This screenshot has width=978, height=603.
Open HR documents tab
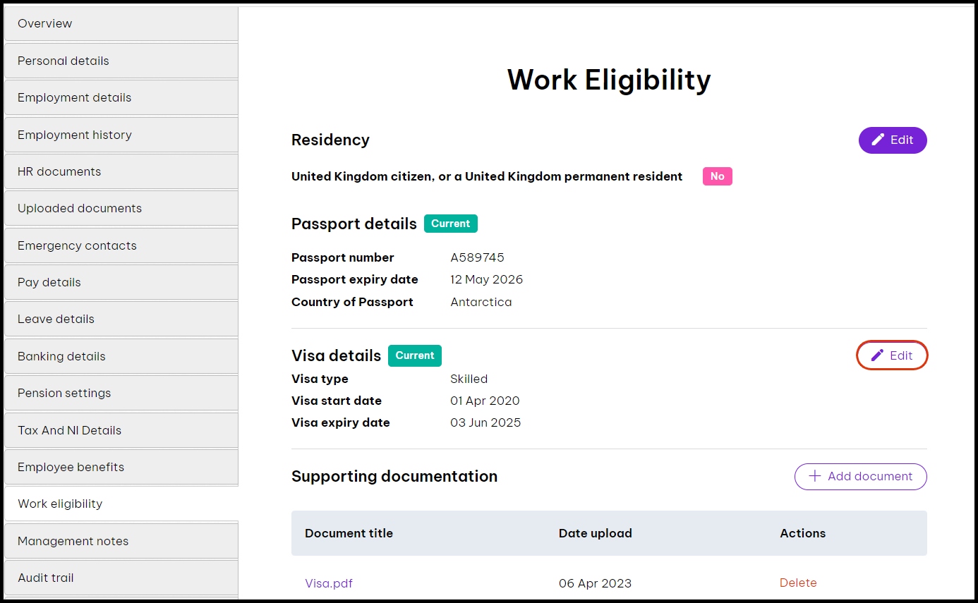[x=121, y=171]
